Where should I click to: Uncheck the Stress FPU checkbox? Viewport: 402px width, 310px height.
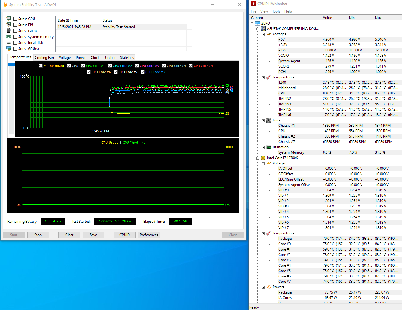pos(16,25)
